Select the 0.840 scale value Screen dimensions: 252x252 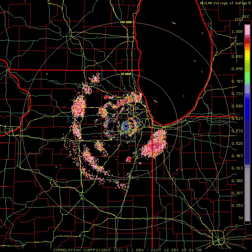point(237,69)
